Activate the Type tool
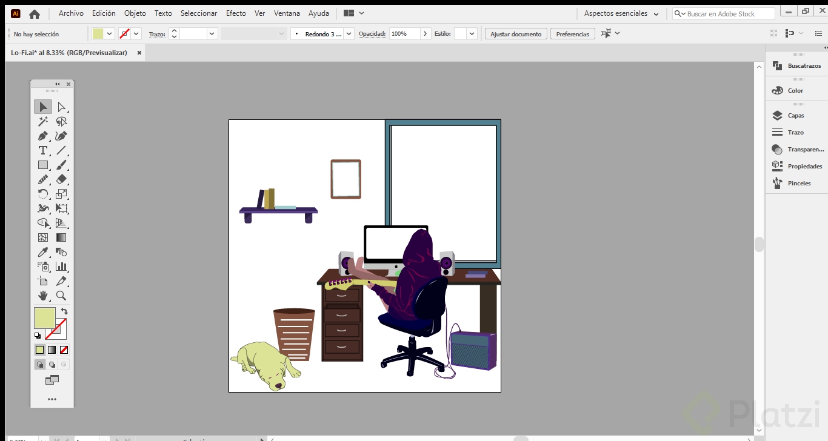Image resolution: width=828 pixels, height=441 pixels. coord(43,151)
